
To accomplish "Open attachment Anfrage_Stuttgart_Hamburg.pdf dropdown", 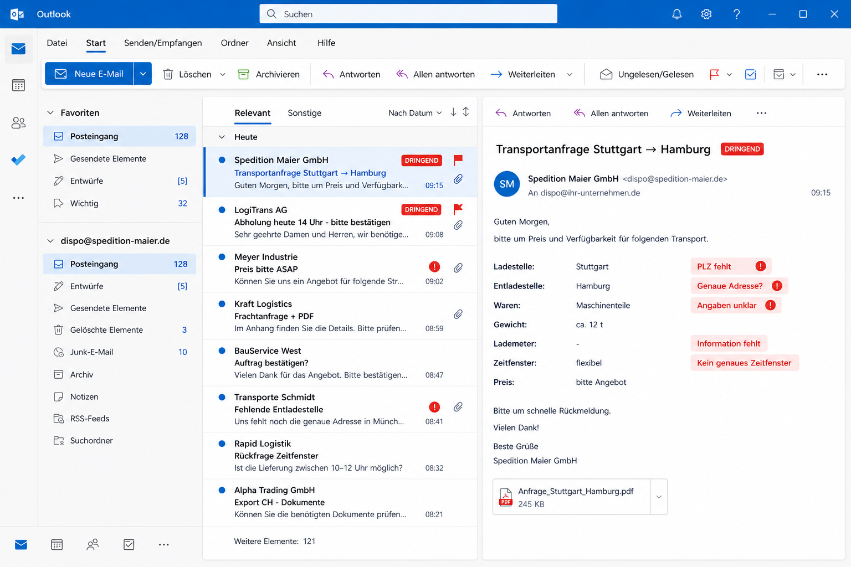I will click(x=659, y=497).
